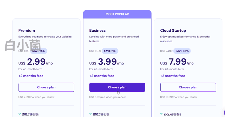Select the Premium plan title
The height and width of the screenshot is (117, 225).
point(27,31)
